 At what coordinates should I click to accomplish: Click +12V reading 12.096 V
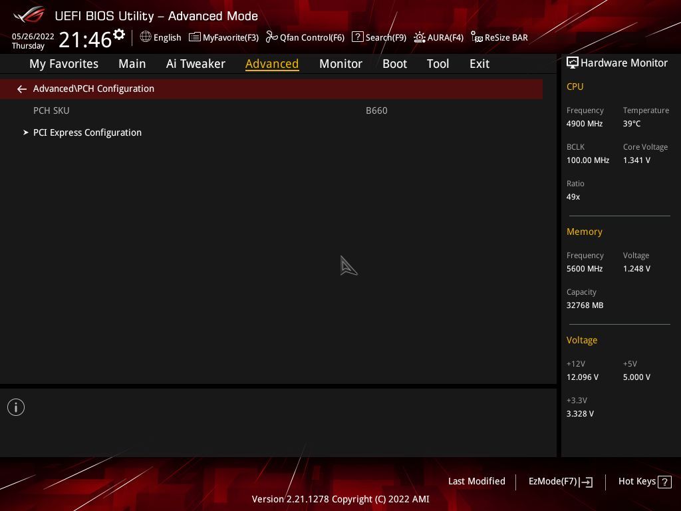click(582, 377)
